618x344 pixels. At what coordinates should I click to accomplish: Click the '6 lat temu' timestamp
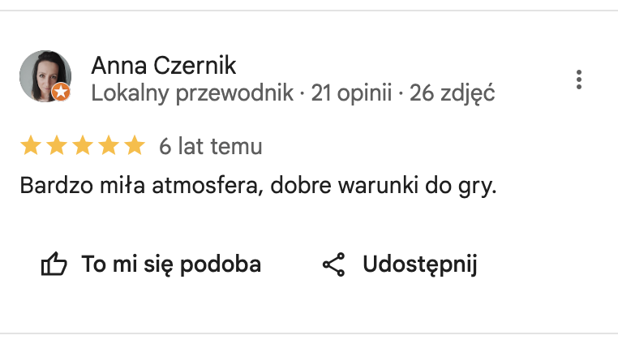coord(210,147)
